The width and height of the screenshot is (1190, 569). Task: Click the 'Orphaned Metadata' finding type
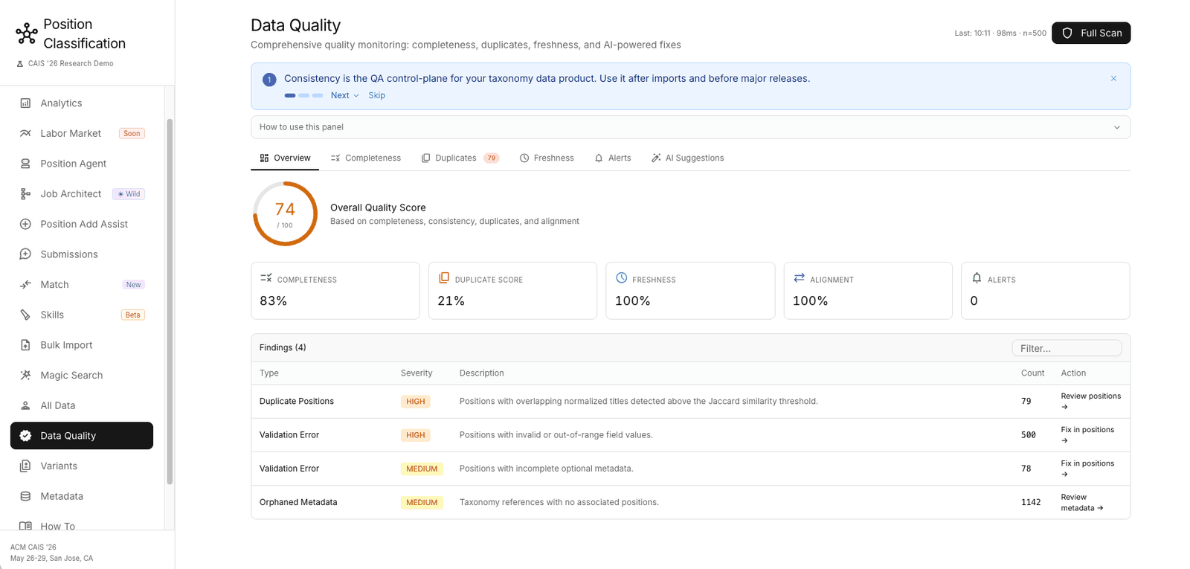click(x=298, y=503)
